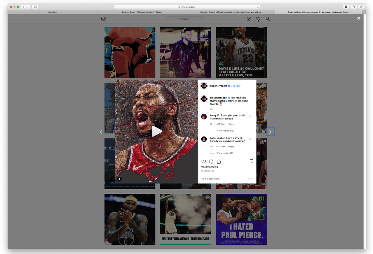Show Safari tab overview
This screenshot has height=254, width=373.
[361, 7]
